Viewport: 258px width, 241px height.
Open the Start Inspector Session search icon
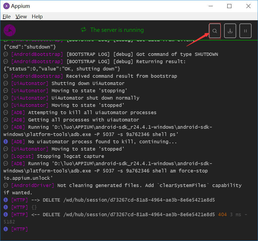(x=215, y=31)
